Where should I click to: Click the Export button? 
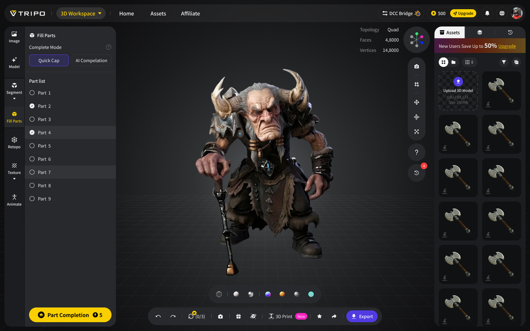(x=362, y=317)
